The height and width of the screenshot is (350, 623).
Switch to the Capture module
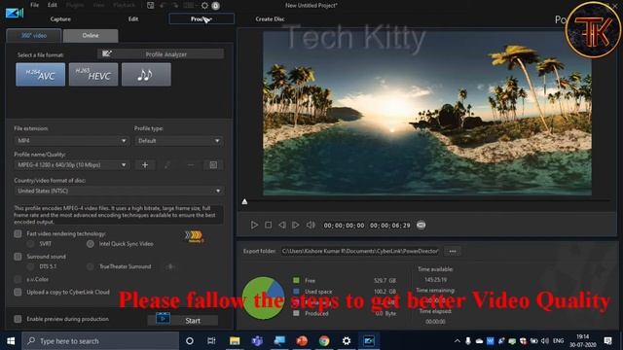coord(60,18)
